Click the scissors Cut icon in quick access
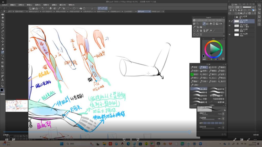The width and height of the screenshot is (262, 147). click(198, 31)
